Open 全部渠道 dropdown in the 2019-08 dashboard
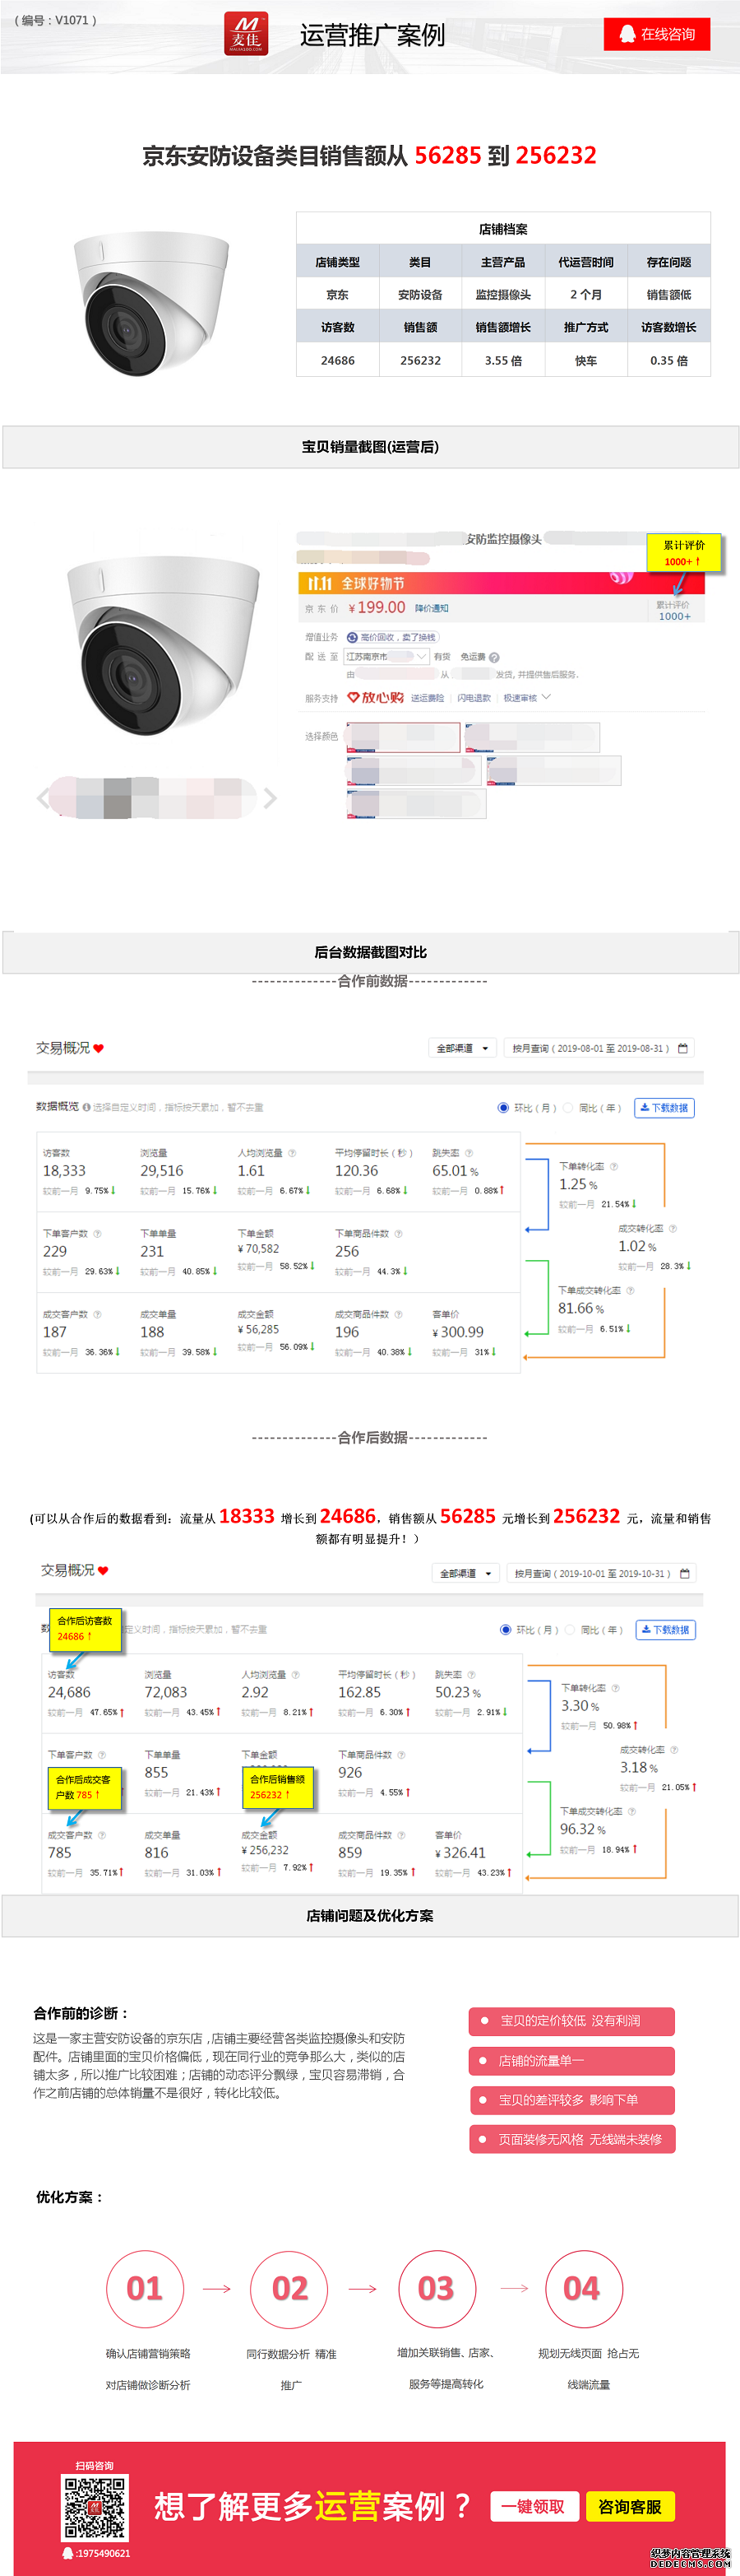The width and height of the screenshot is (740, 2576). click(462, 1048)
